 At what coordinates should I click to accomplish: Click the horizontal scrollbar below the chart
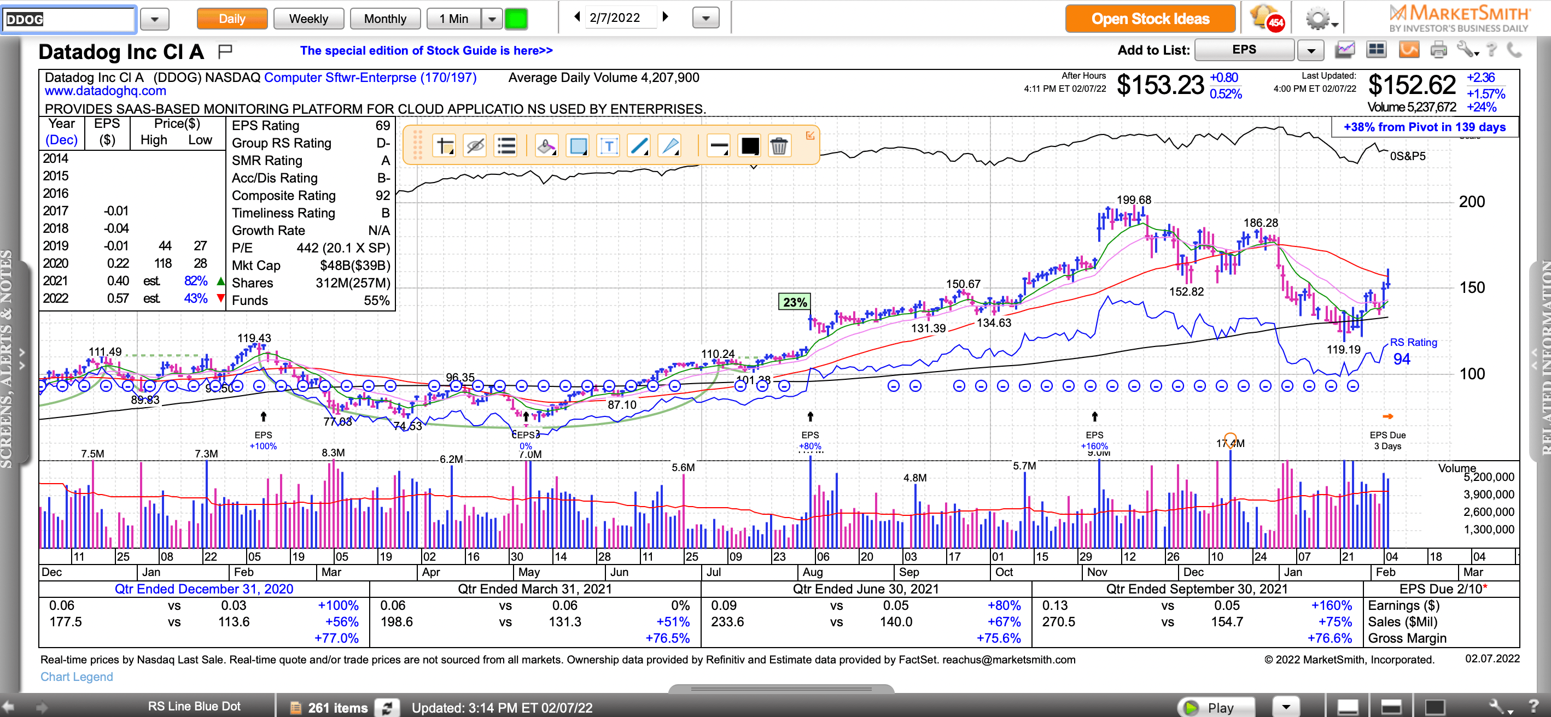(781, 689)
